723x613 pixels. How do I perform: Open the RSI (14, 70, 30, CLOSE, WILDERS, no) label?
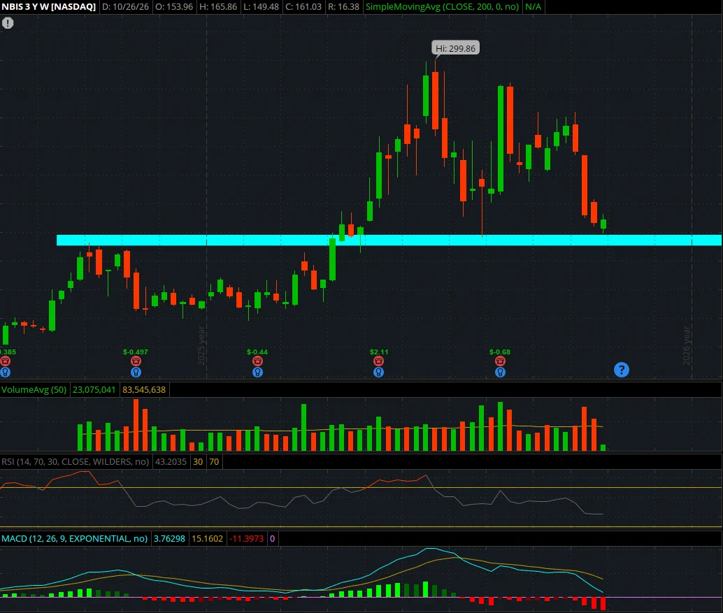(x=76, y=462)
